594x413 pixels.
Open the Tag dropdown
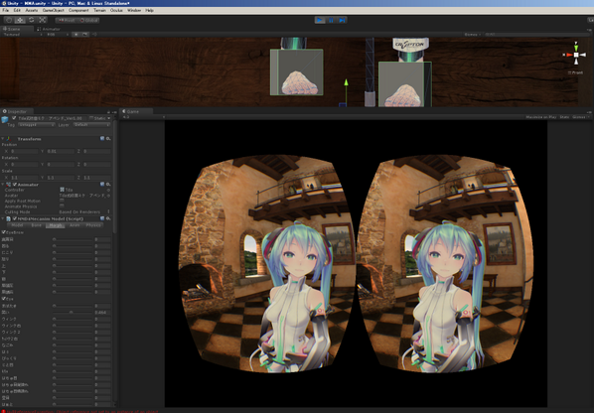(37, 124)
